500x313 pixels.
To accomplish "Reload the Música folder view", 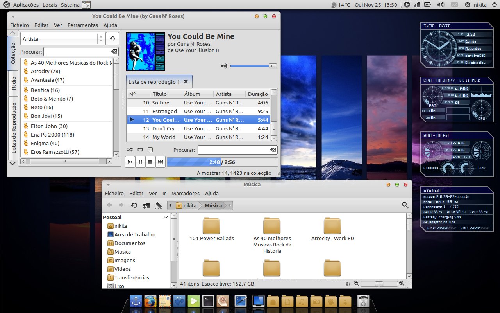I will [134, 205].
